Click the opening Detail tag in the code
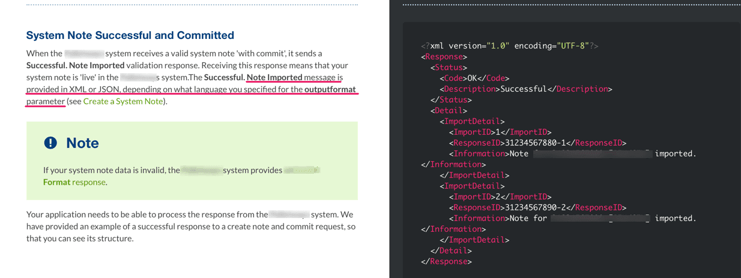 449,110
